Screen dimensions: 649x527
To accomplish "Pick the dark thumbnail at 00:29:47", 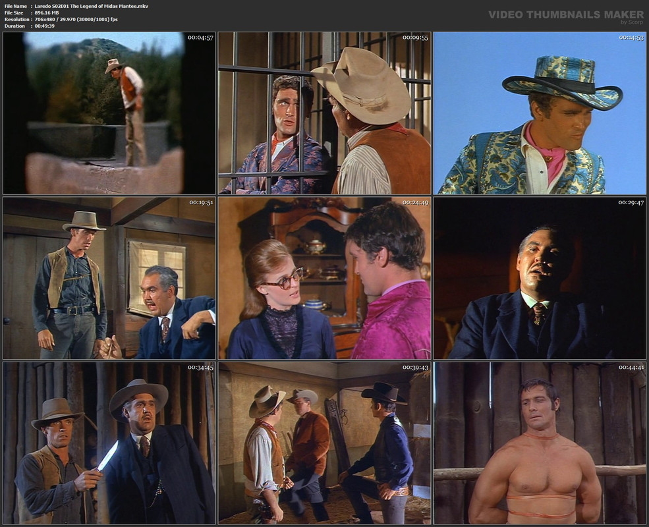I will [540, 278].
